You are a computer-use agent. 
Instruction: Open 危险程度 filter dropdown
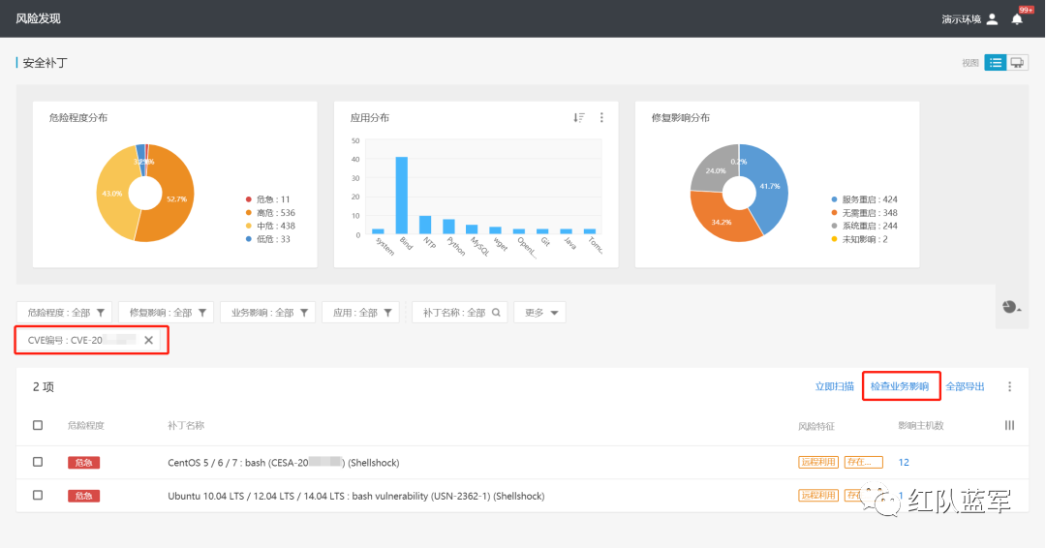(65, 312)
